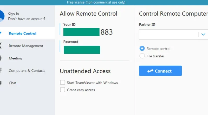Viewport: 208px width, 115px height.
Task: Expand the Partner ID dropdown arrow
Action: 203,35
